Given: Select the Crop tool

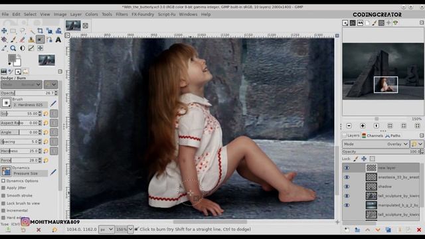Looking at the screenshot, I should pos(40,31).
